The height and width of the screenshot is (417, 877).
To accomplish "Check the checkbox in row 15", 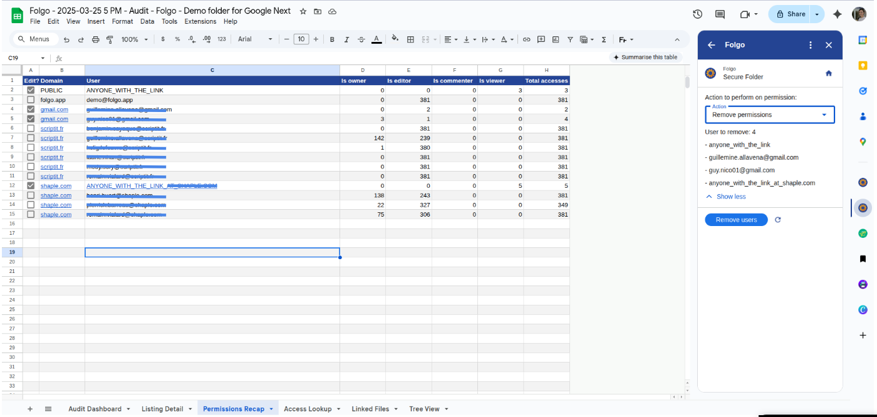I will pos(31,214).
